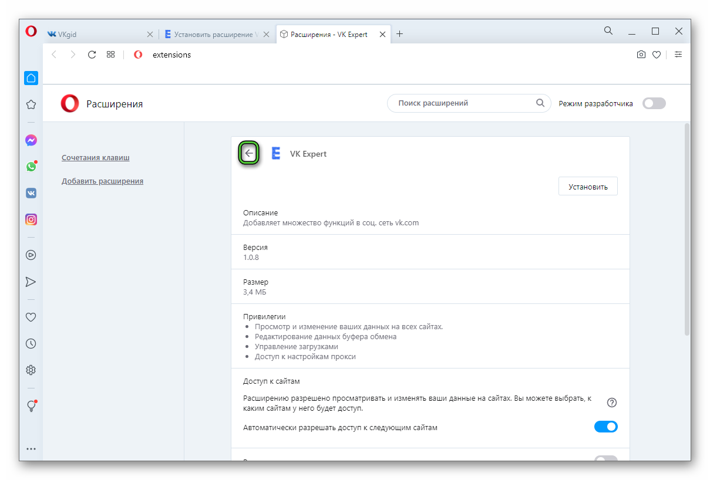Take a snapshot with the camera icon

(x=641, y=55)
